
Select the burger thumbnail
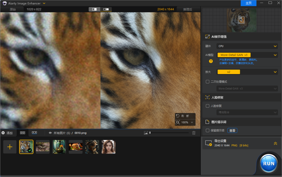tap(75, 147)
